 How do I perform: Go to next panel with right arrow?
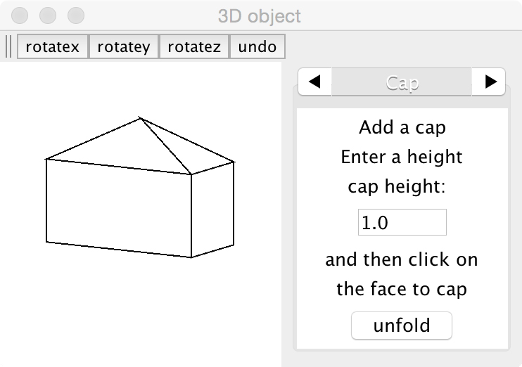pos(490,82)
